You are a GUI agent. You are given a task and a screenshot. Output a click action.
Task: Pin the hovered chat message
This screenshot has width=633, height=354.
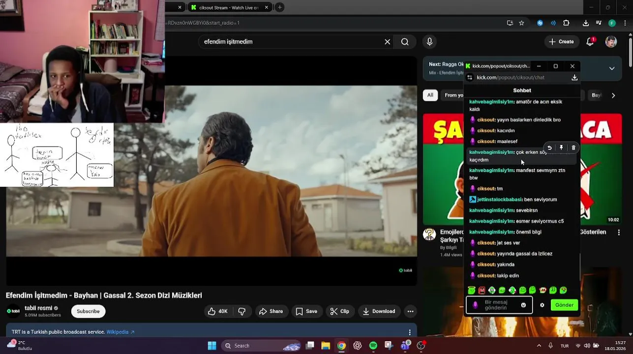(x=561, y=147)
